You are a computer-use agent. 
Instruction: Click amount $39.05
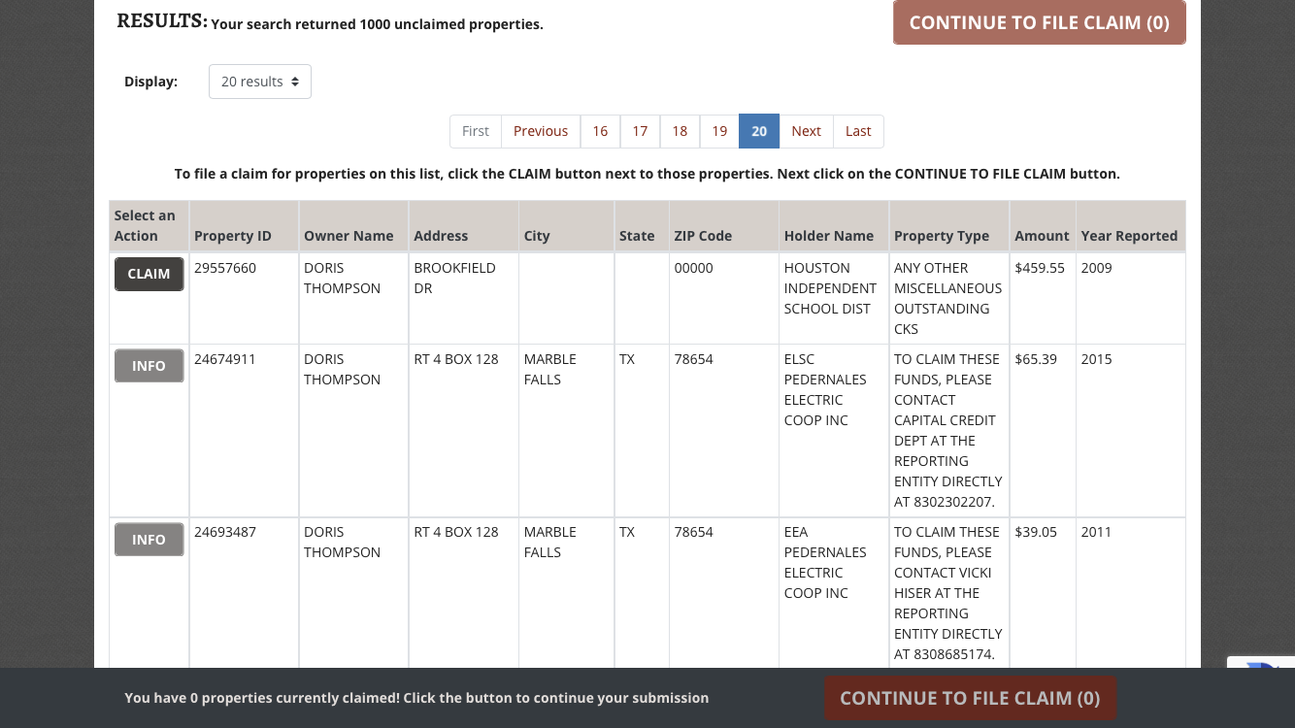(1036, 532)
